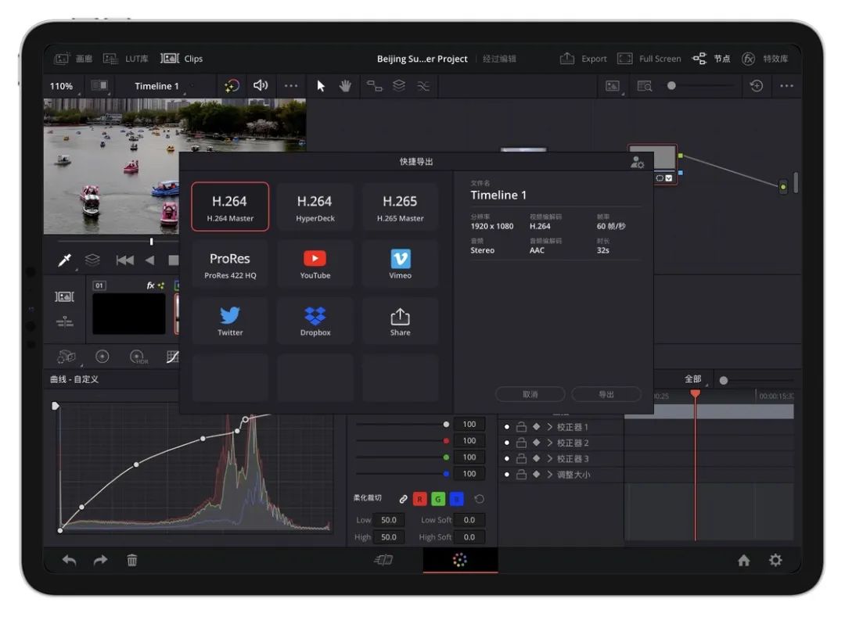The width and height of the screenshot is (845, 617).
Task: Toggle the viewer magic highlight icon
Action: [x=232, y=85]
